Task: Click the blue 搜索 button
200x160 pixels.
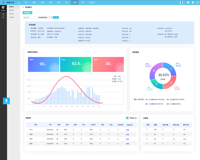Action: pyautogui.click(x=56, y=17)
